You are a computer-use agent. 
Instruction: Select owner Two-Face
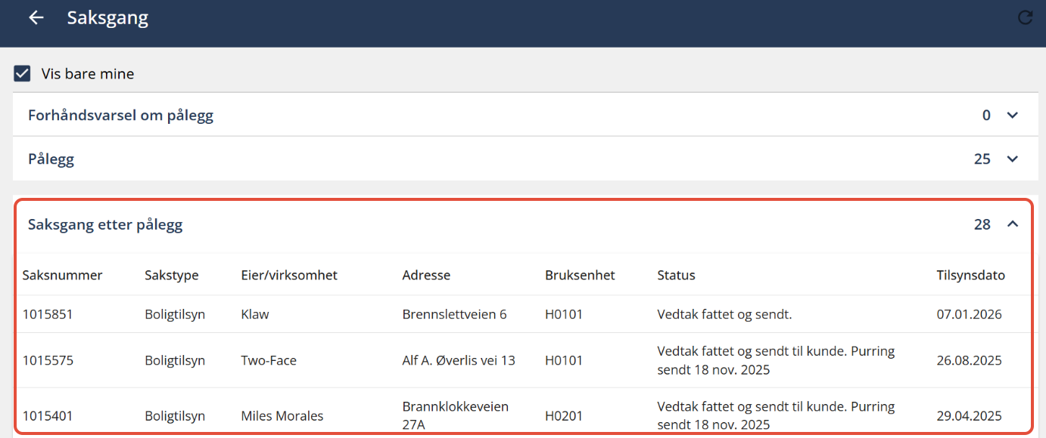point(269,361)
